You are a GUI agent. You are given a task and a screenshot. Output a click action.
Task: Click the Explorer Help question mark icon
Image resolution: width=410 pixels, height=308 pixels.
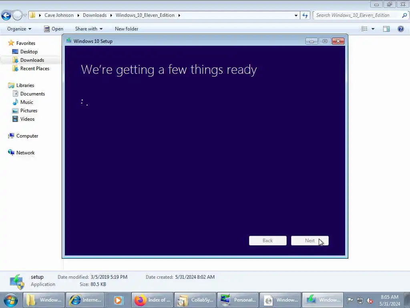[x=400, y=29]
